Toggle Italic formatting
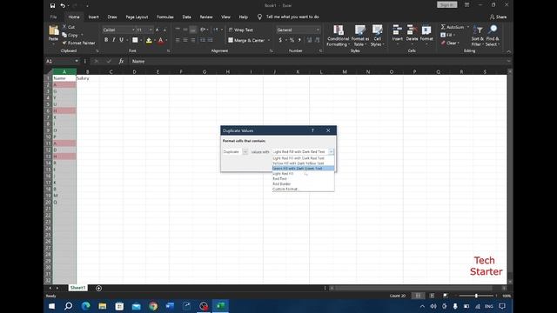The width and height of the screenshot is (557, 313). [114, 40]
